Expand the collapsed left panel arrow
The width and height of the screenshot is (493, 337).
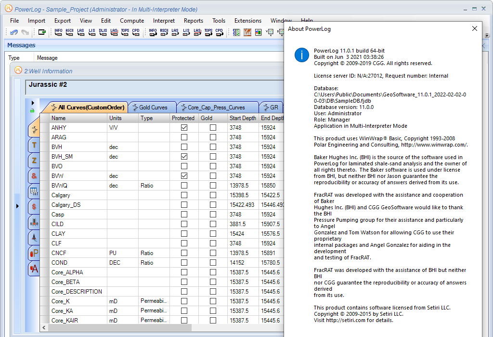coord(17,206)
